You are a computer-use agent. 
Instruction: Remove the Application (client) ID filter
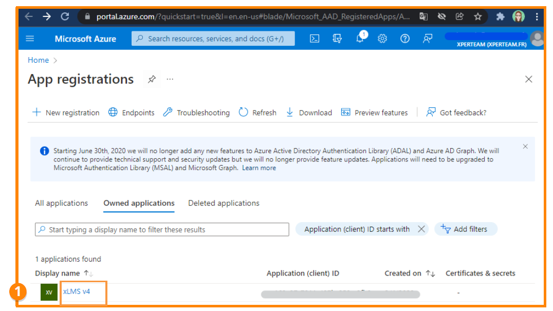[421, 229]
